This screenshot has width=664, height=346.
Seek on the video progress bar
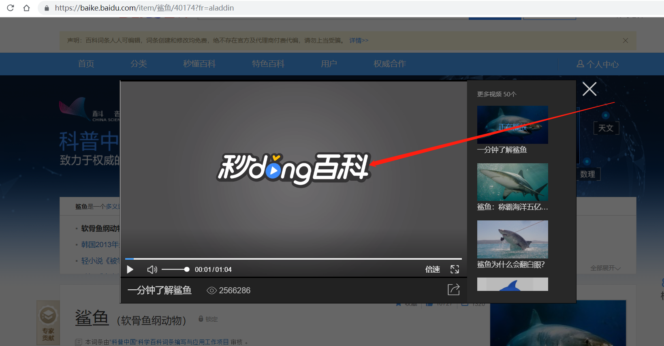click(x=293, y=258)
